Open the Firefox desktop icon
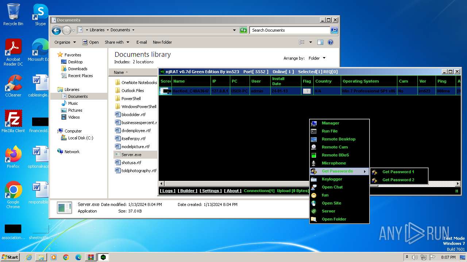The image size is (467, 262). point(13,157)
